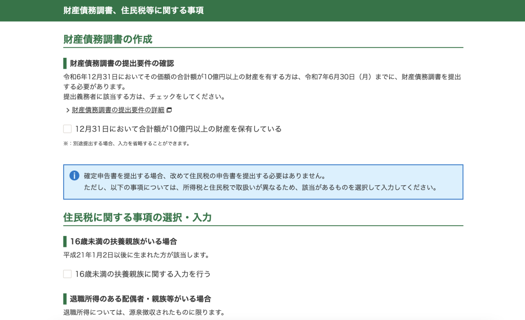Viewport: 525px width, 320px height.
Task: Click the label text 16歳未満の扶養親族に関する入力を行う
Action: point(143,274)
